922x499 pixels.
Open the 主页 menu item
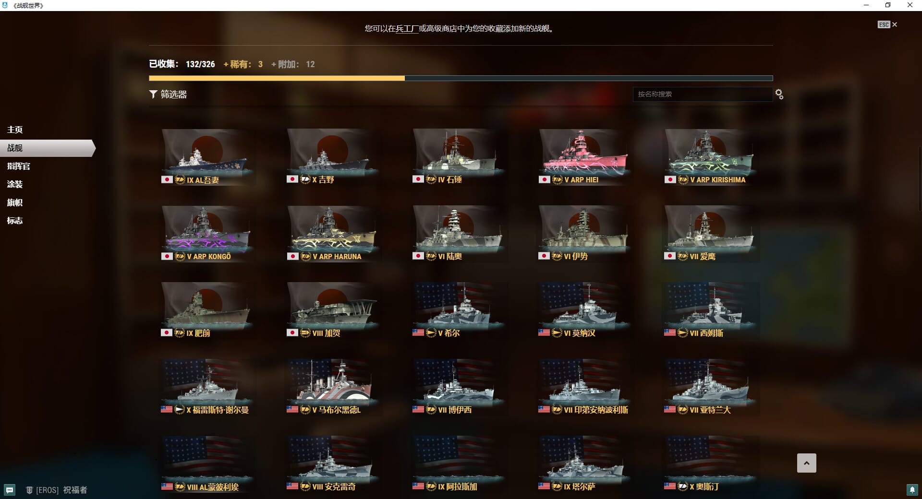pyautogui.click(x=15, y=130)
